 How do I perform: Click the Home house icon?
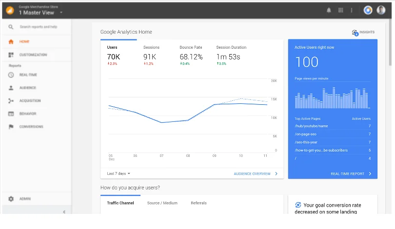tap(11, 41)
